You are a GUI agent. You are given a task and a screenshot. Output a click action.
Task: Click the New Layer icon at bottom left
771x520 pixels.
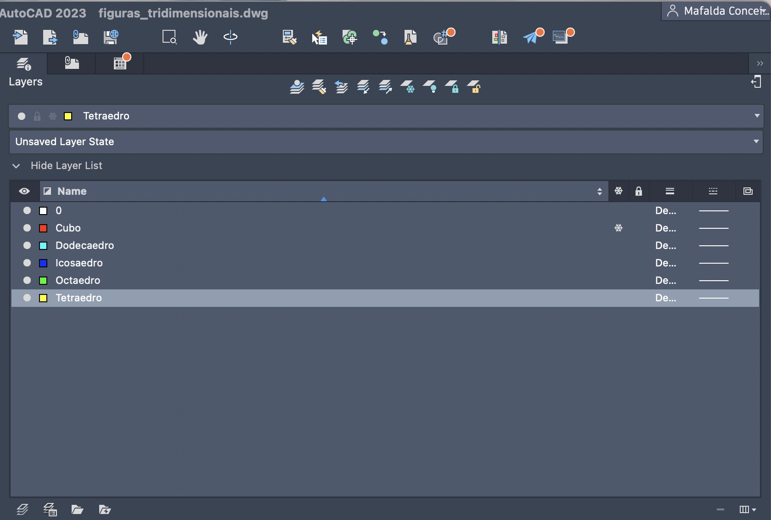tap(23, 509)
